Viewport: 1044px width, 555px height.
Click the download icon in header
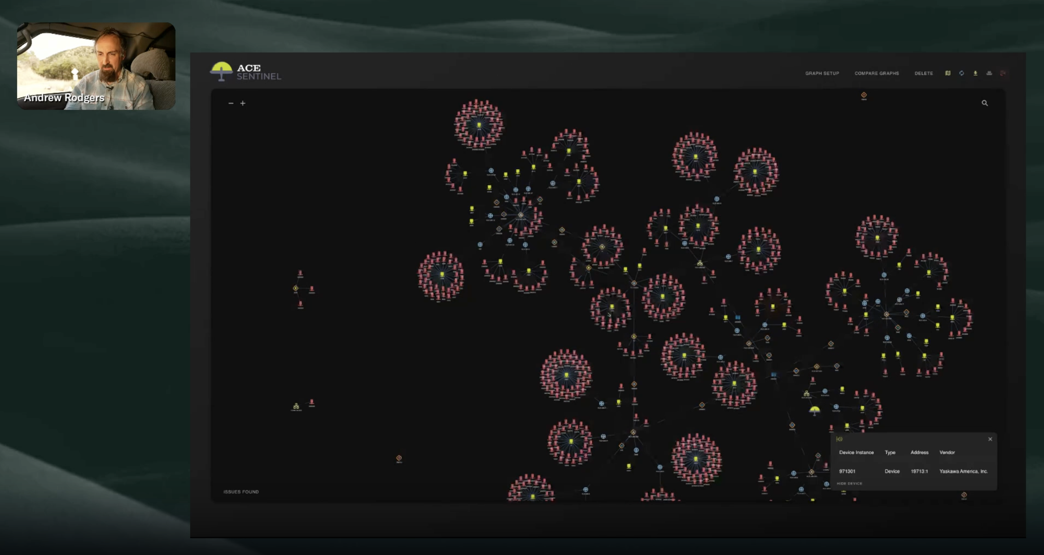[x=975, y=73]
